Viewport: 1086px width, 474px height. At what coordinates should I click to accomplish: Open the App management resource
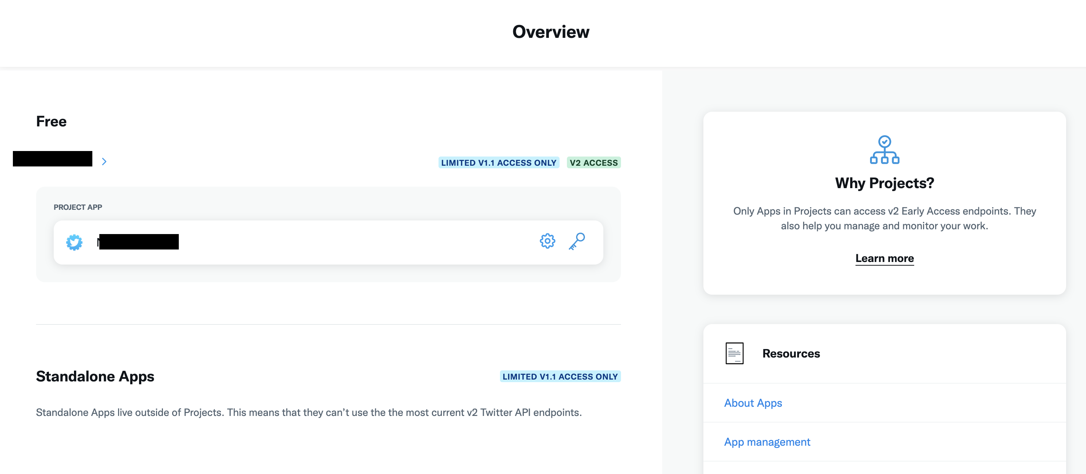point(767,442)
